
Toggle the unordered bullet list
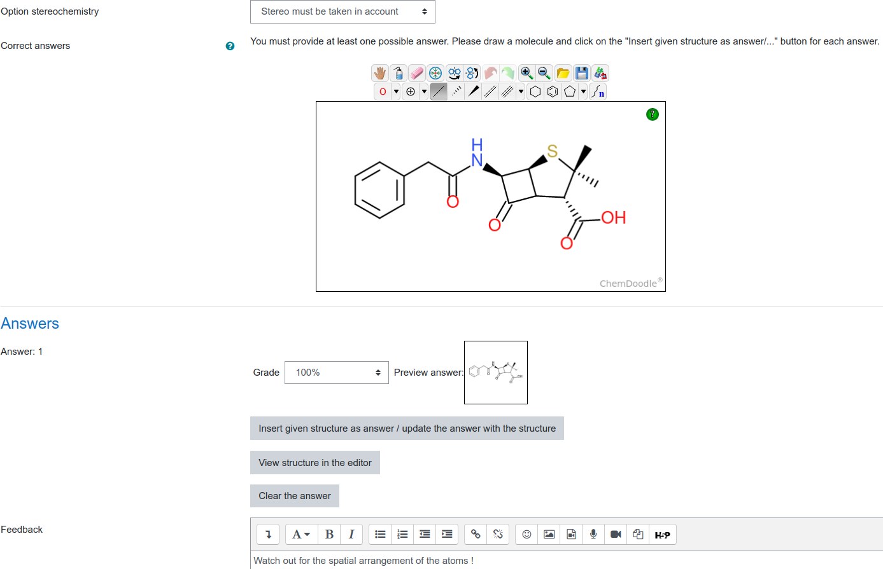380,535
